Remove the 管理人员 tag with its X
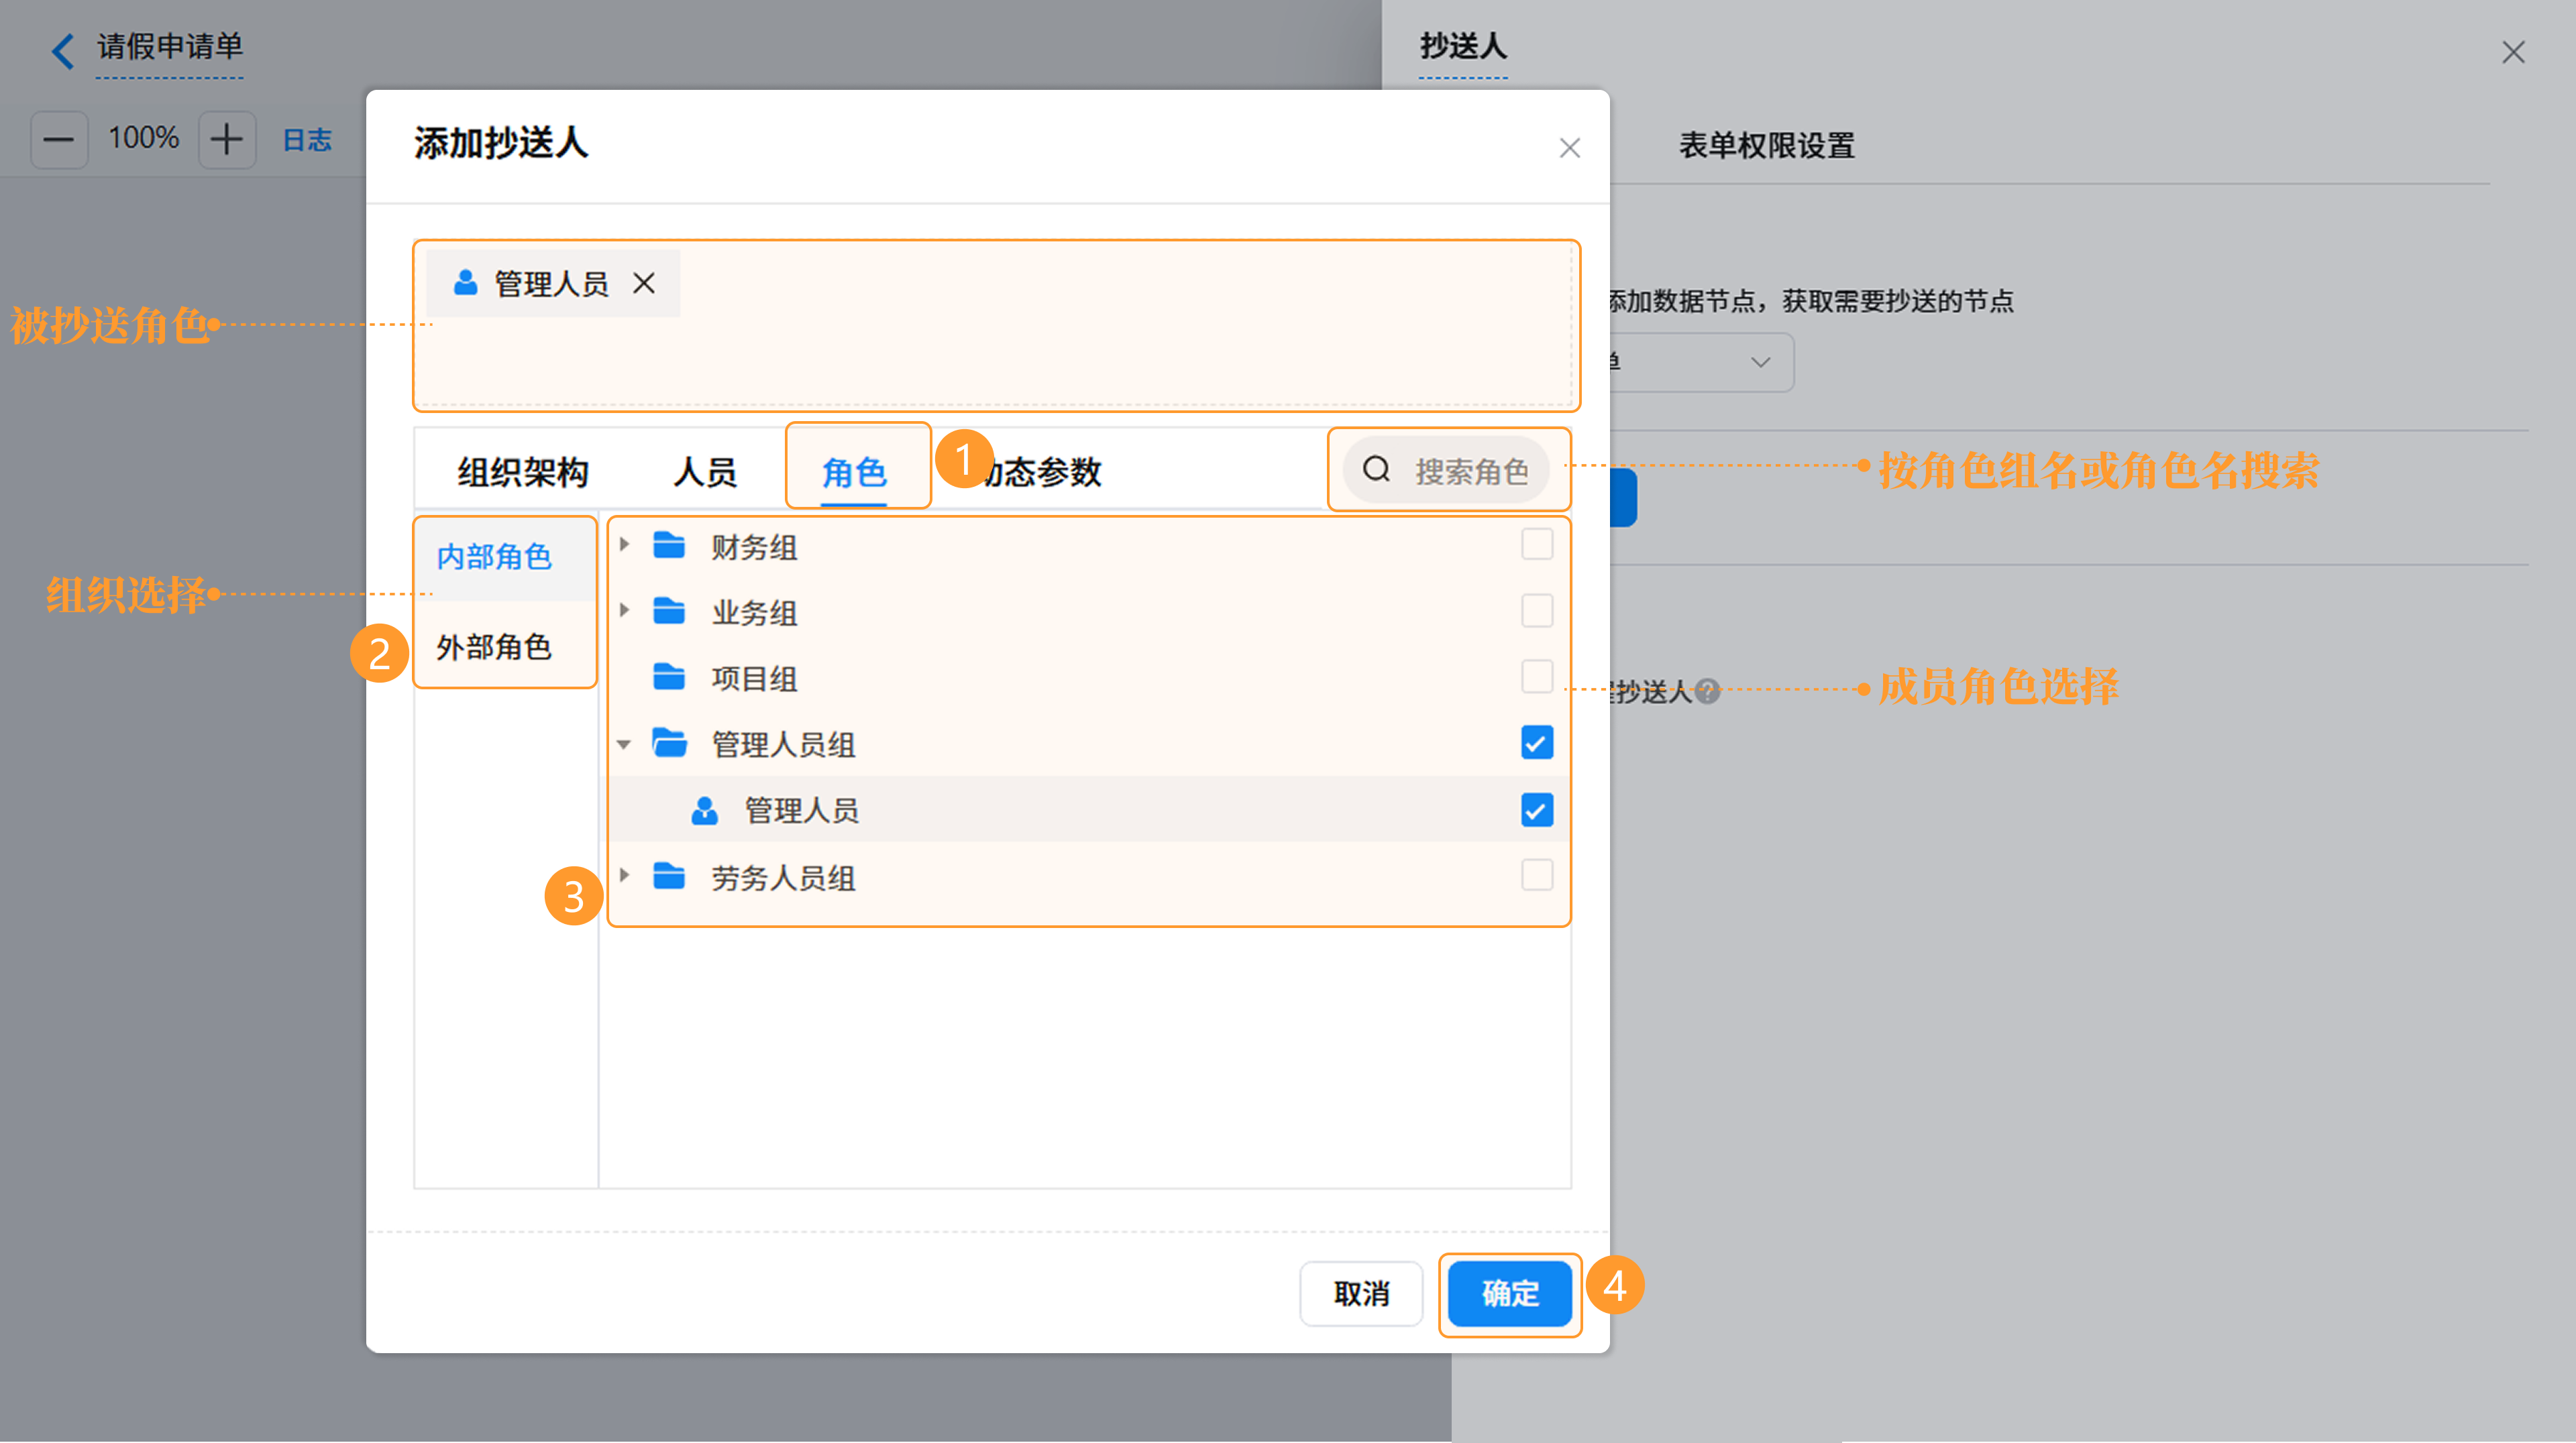The image size is (2576, 1443). point(644,284)
